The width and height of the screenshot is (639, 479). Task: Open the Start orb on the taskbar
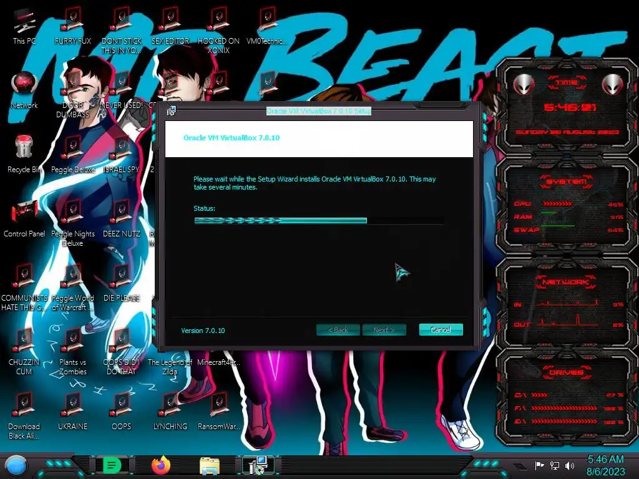click(16, 465)
